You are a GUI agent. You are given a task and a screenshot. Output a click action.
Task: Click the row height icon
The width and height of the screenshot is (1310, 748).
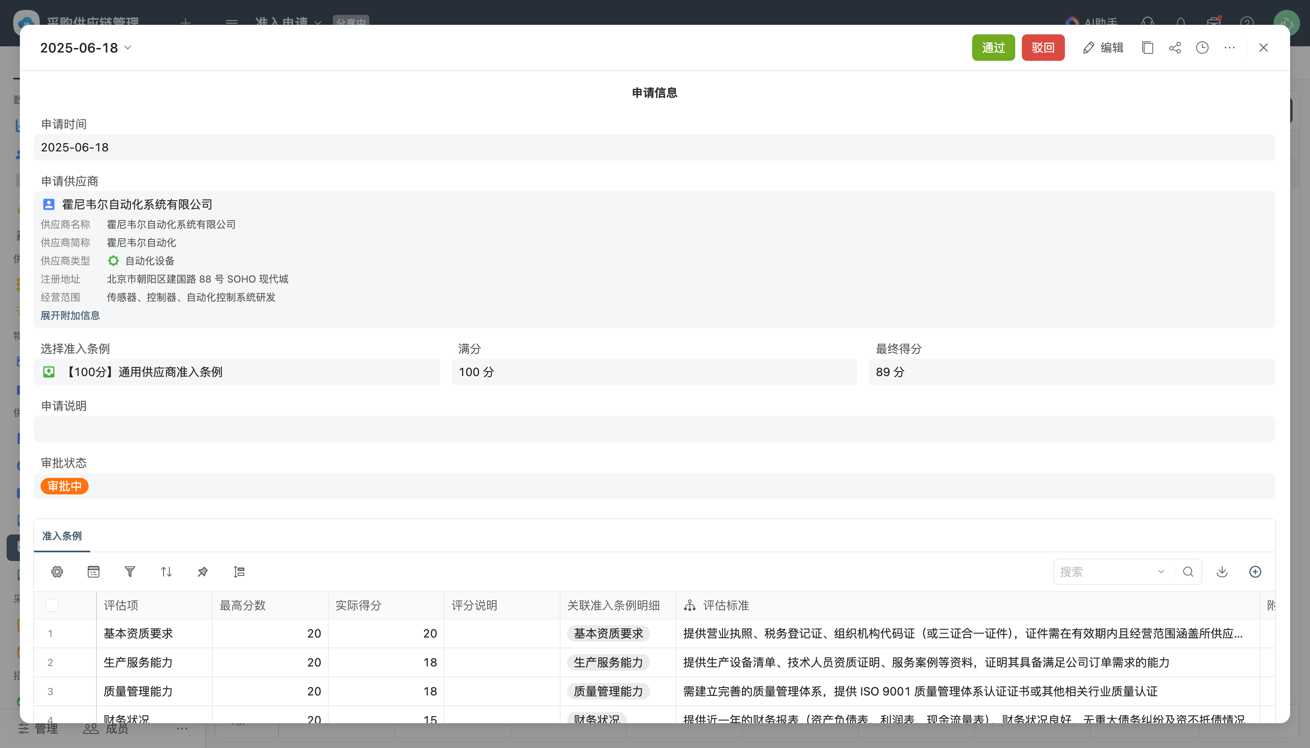[239, 572]
